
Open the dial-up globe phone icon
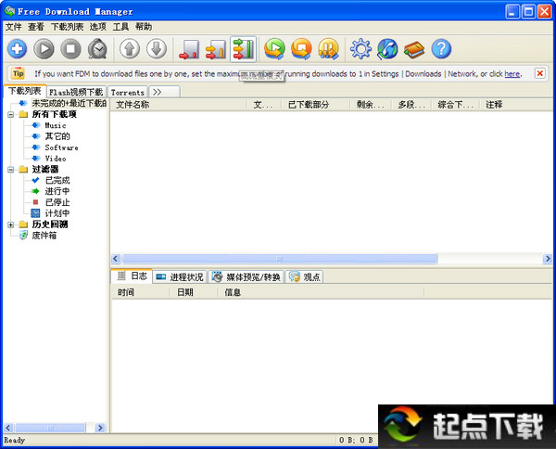click(387, 49)
